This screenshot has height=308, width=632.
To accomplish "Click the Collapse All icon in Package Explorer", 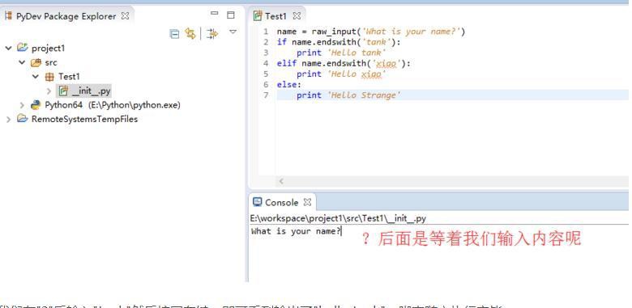I will (174, 34).
